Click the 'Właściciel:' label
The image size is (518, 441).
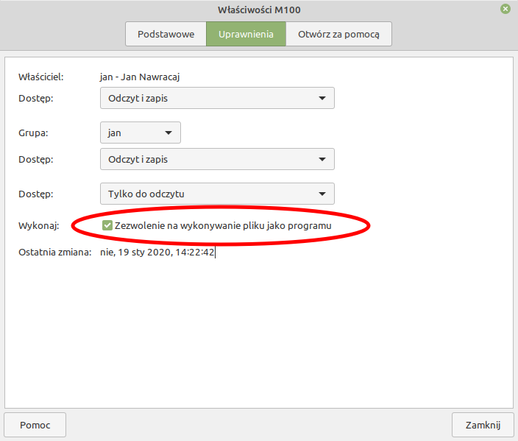41,76
